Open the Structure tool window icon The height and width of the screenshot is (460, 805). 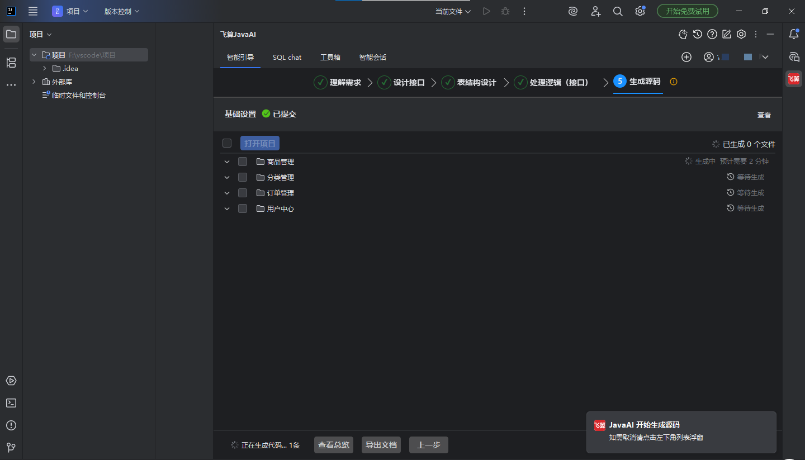(x=11, y=63)
